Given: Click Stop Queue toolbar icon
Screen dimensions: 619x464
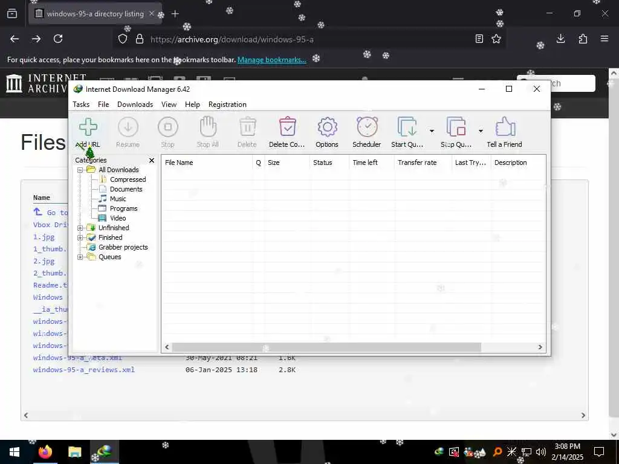Looking at the screenshot, I should click(456, 127).
